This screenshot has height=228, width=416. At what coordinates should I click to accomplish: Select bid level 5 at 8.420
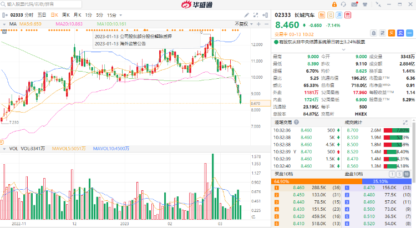click(x=307, y=216)
